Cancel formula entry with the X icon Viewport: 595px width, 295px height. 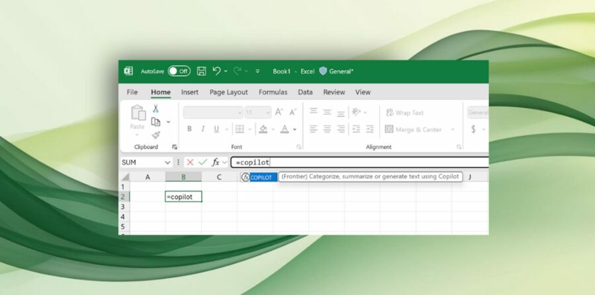[190, 162]
